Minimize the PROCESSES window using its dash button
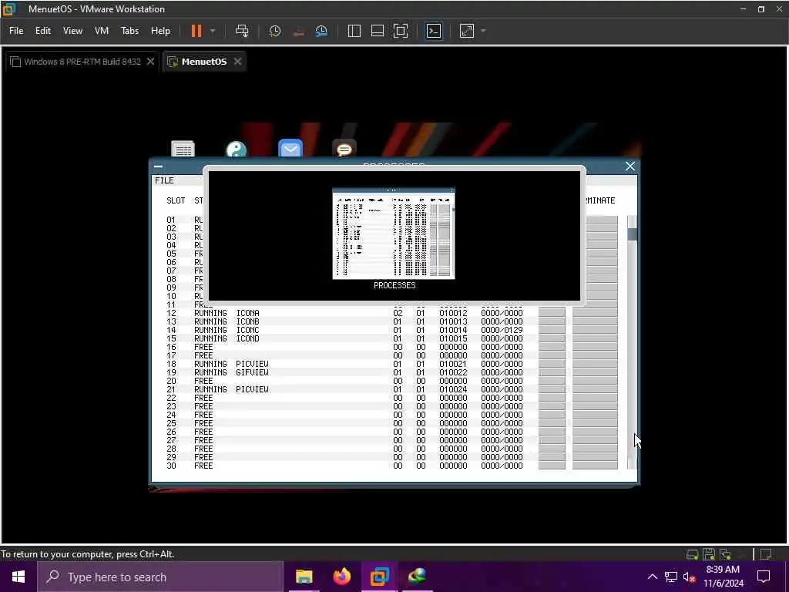Viewport: 789px width, 592px height. point(158,166)
